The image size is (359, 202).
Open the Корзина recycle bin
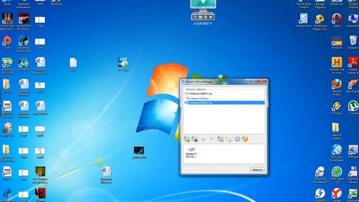pos(353,42)
